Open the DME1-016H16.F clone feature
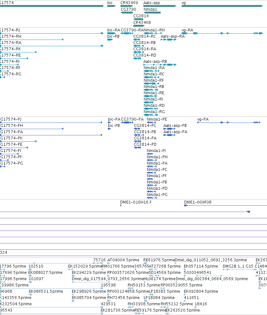Viewport: 267px width, 315px height. coord(121,205)
